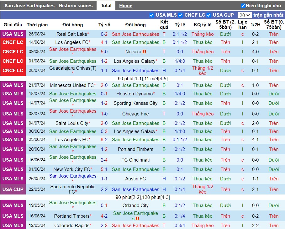Screen dimensions: 285x229
Task: Open Los Angeles FC link on 14/08/24
Action: (72, 42)
